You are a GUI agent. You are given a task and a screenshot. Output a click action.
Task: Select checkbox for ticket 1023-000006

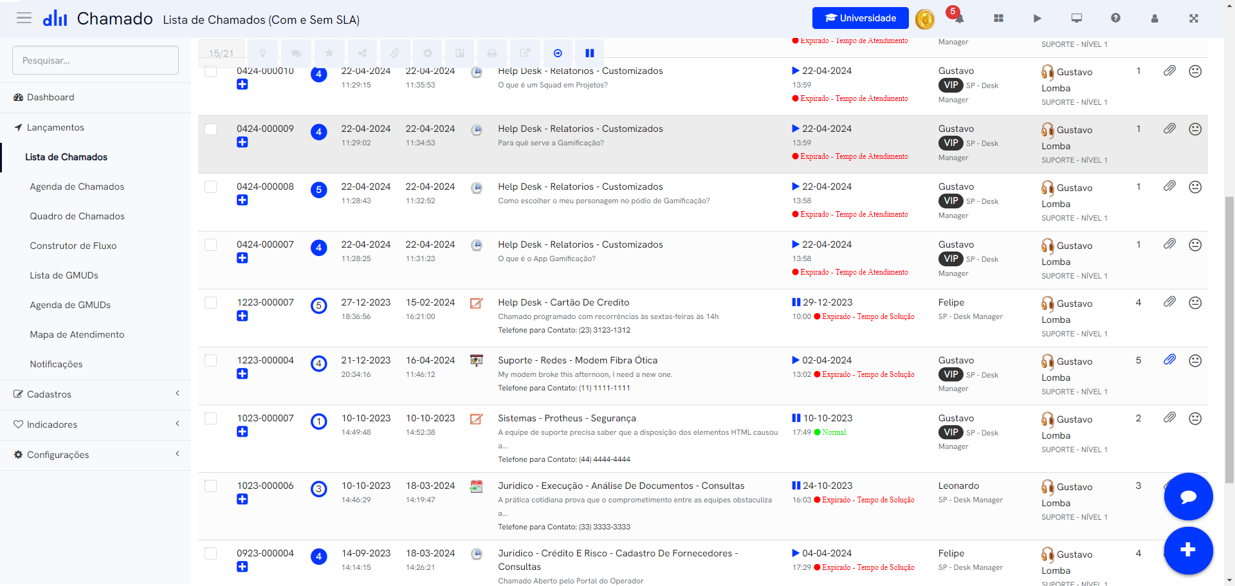coord(210,486)
